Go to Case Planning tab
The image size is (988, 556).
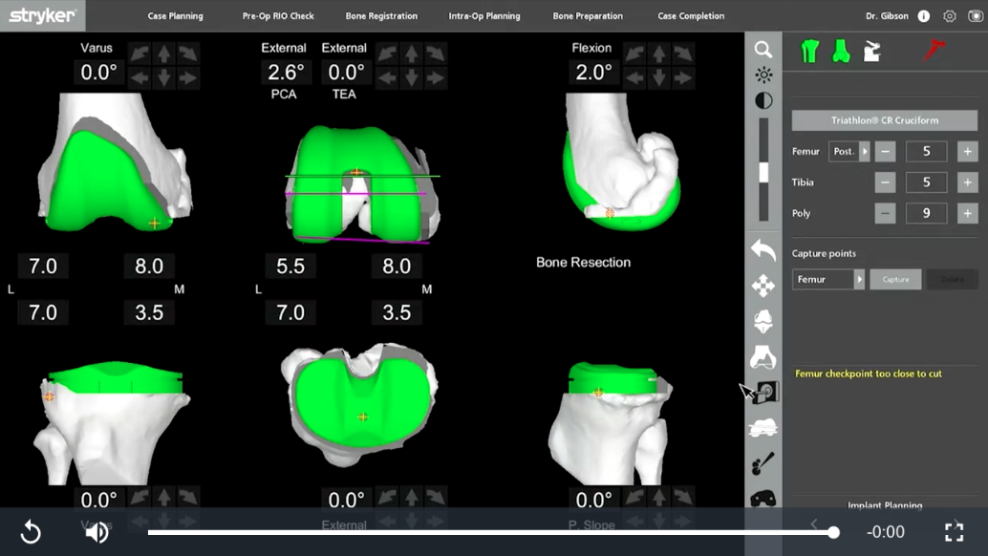(x=175, y=16)
